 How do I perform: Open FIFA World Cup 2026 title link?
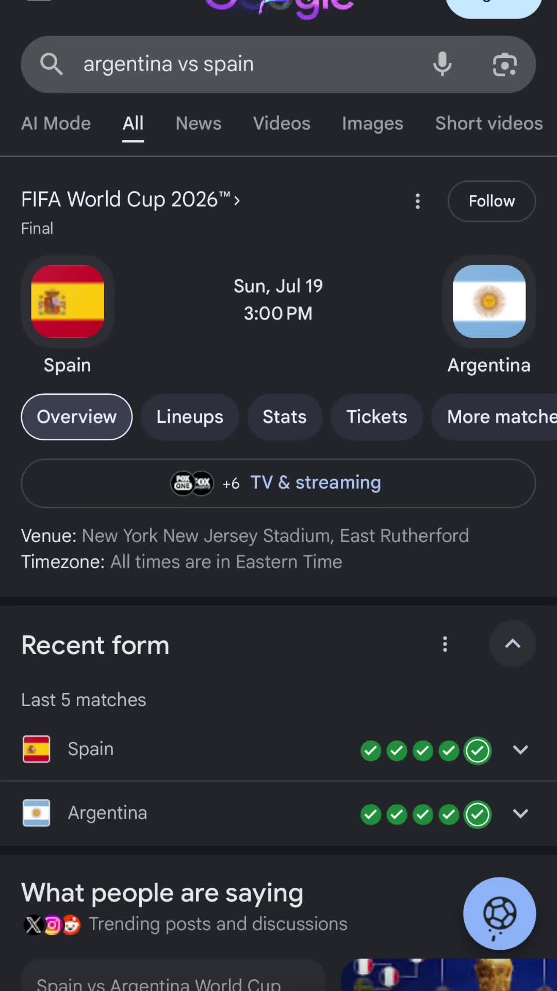(130, 199)
